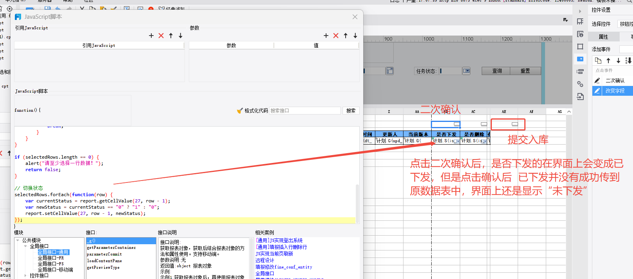Select 全局接口-FR in the module tree
The width and height of the screenshot is (633, 279).
tap(50, 258)
